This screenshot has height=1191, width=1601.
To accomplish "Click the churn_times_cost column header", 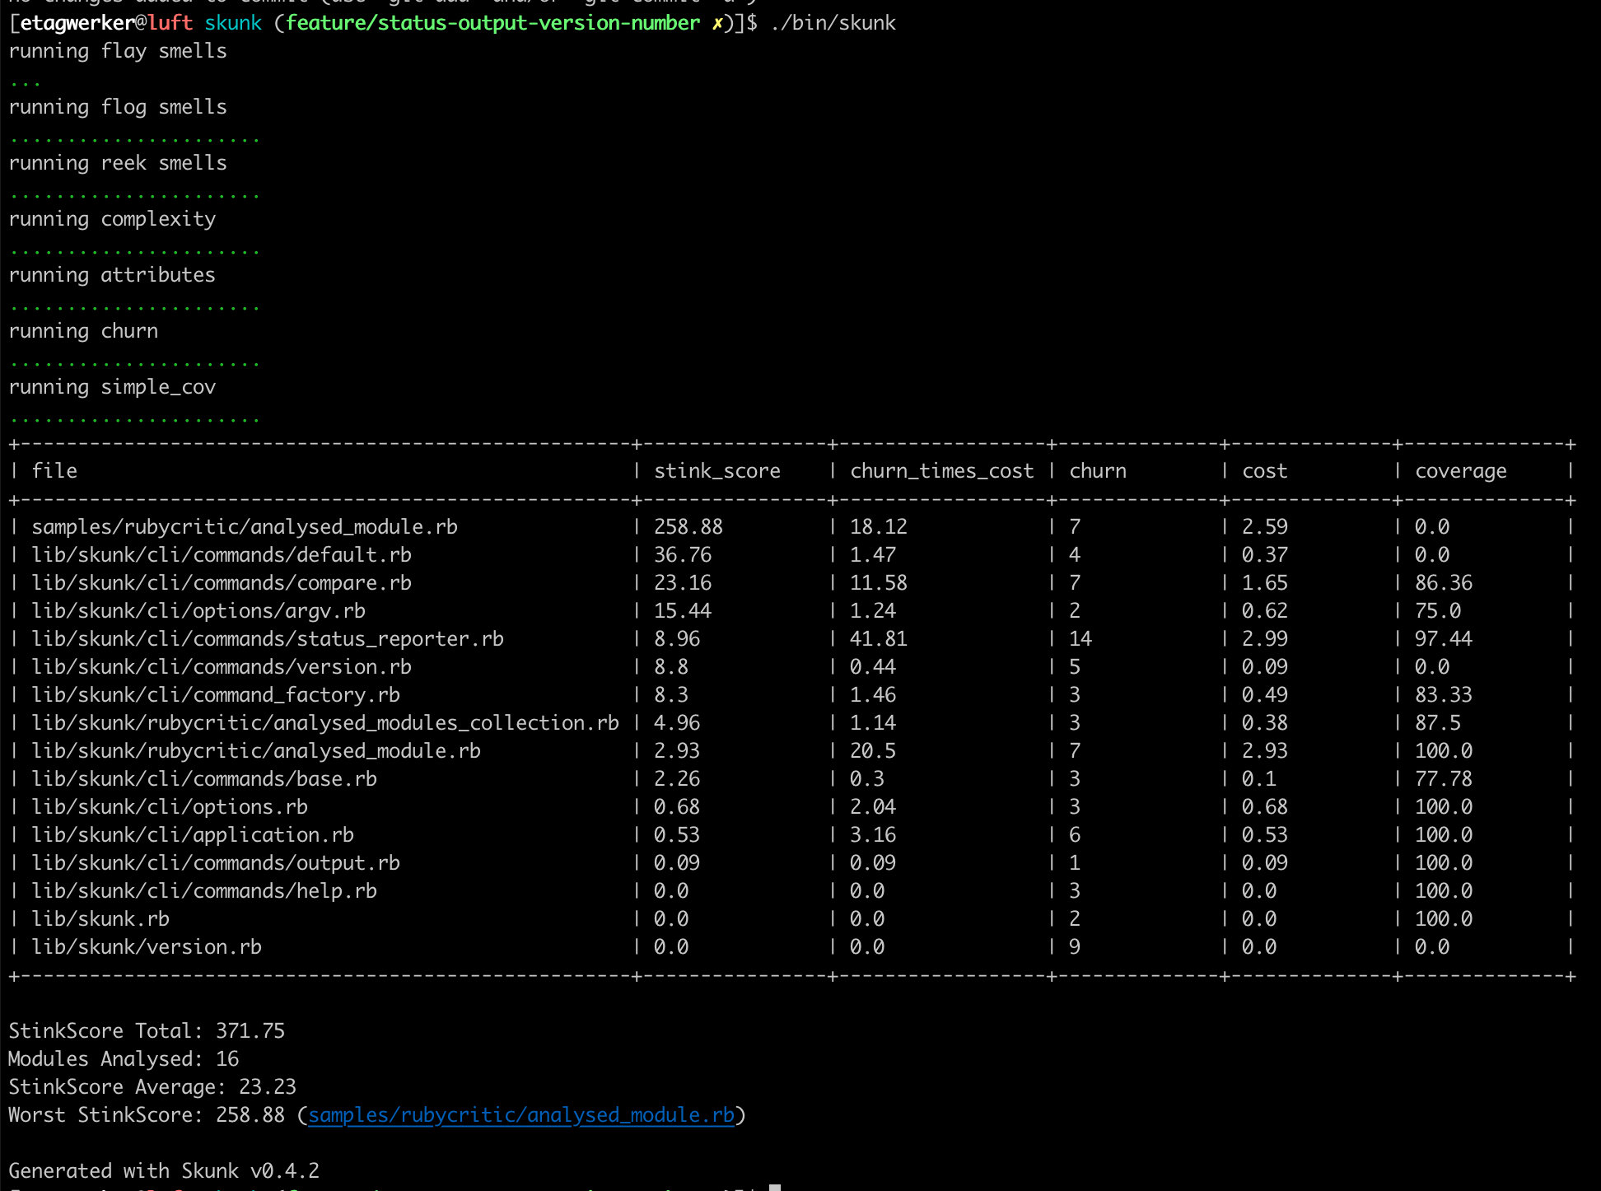I will point(941,471).
